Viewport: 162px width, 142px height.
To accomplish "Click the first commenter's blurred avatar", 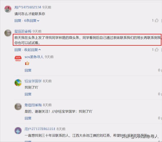I will (x=8, y=9).
